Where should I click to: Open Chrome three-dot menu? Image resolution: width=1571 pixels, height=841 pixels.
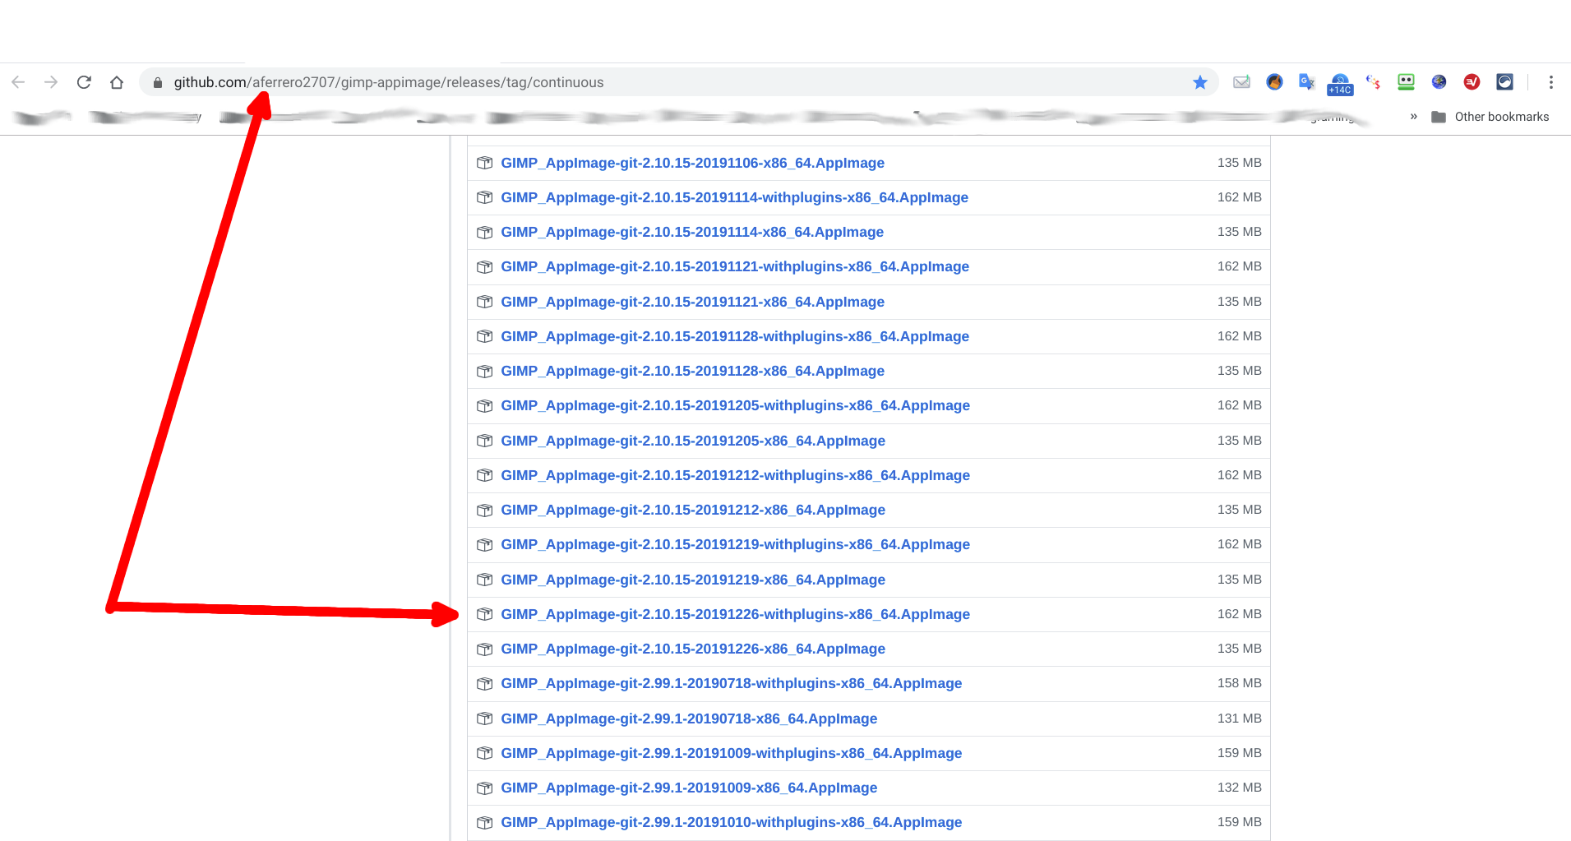1550,82
